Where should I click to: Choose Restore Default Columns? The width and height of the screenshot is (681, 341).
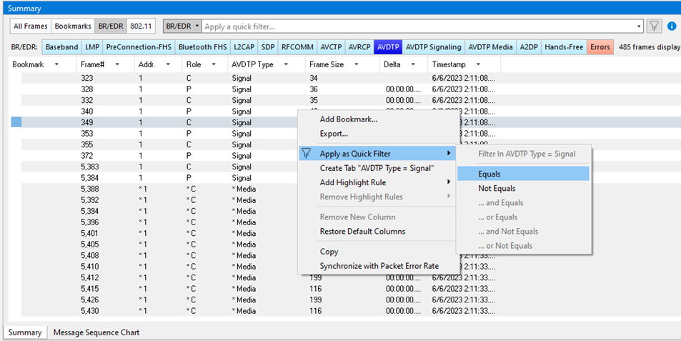(x=378, y=231)
